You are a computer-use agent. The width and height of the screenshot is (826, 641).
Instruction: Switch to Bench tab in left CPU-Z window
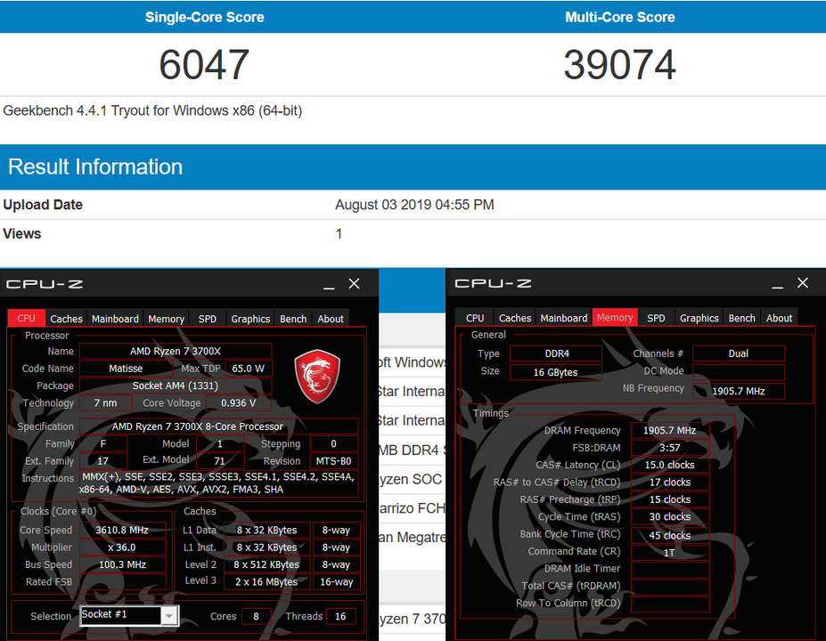point(293,319)
